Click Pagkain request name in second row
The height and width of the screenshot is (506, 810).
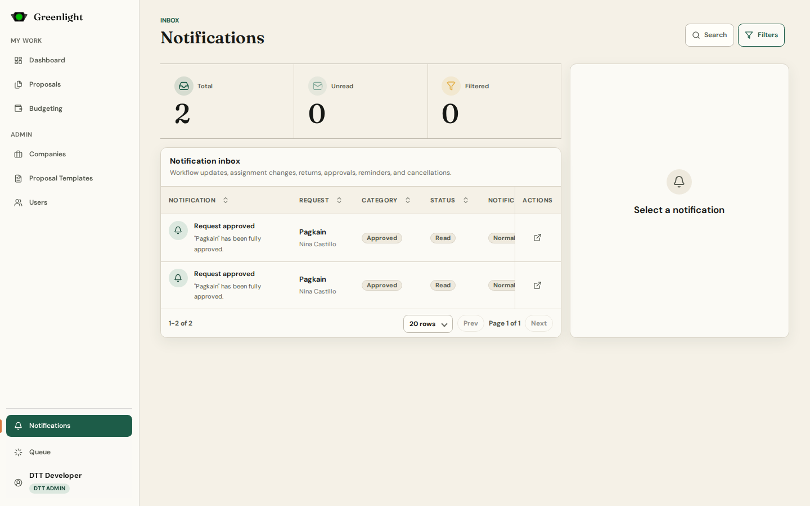click(x=313, y=279)
